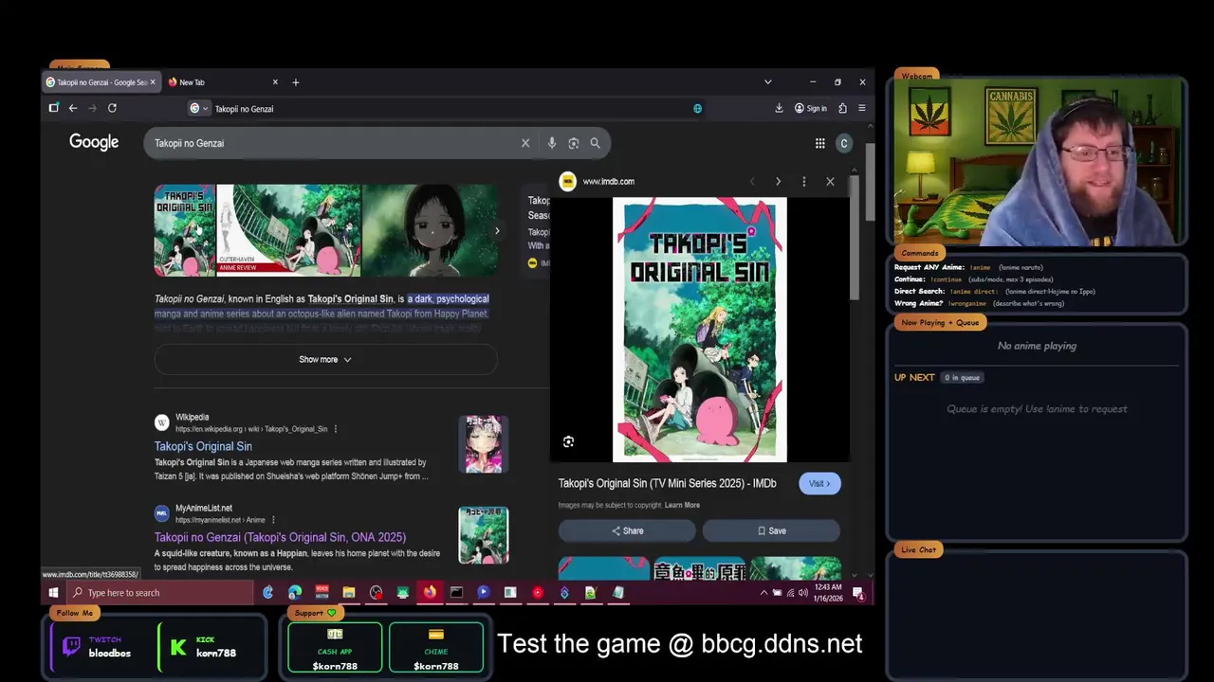Open Microsoft Edge in the taskbar
The height and width of the screenshot is (682, 1214).
coord(295,593)
